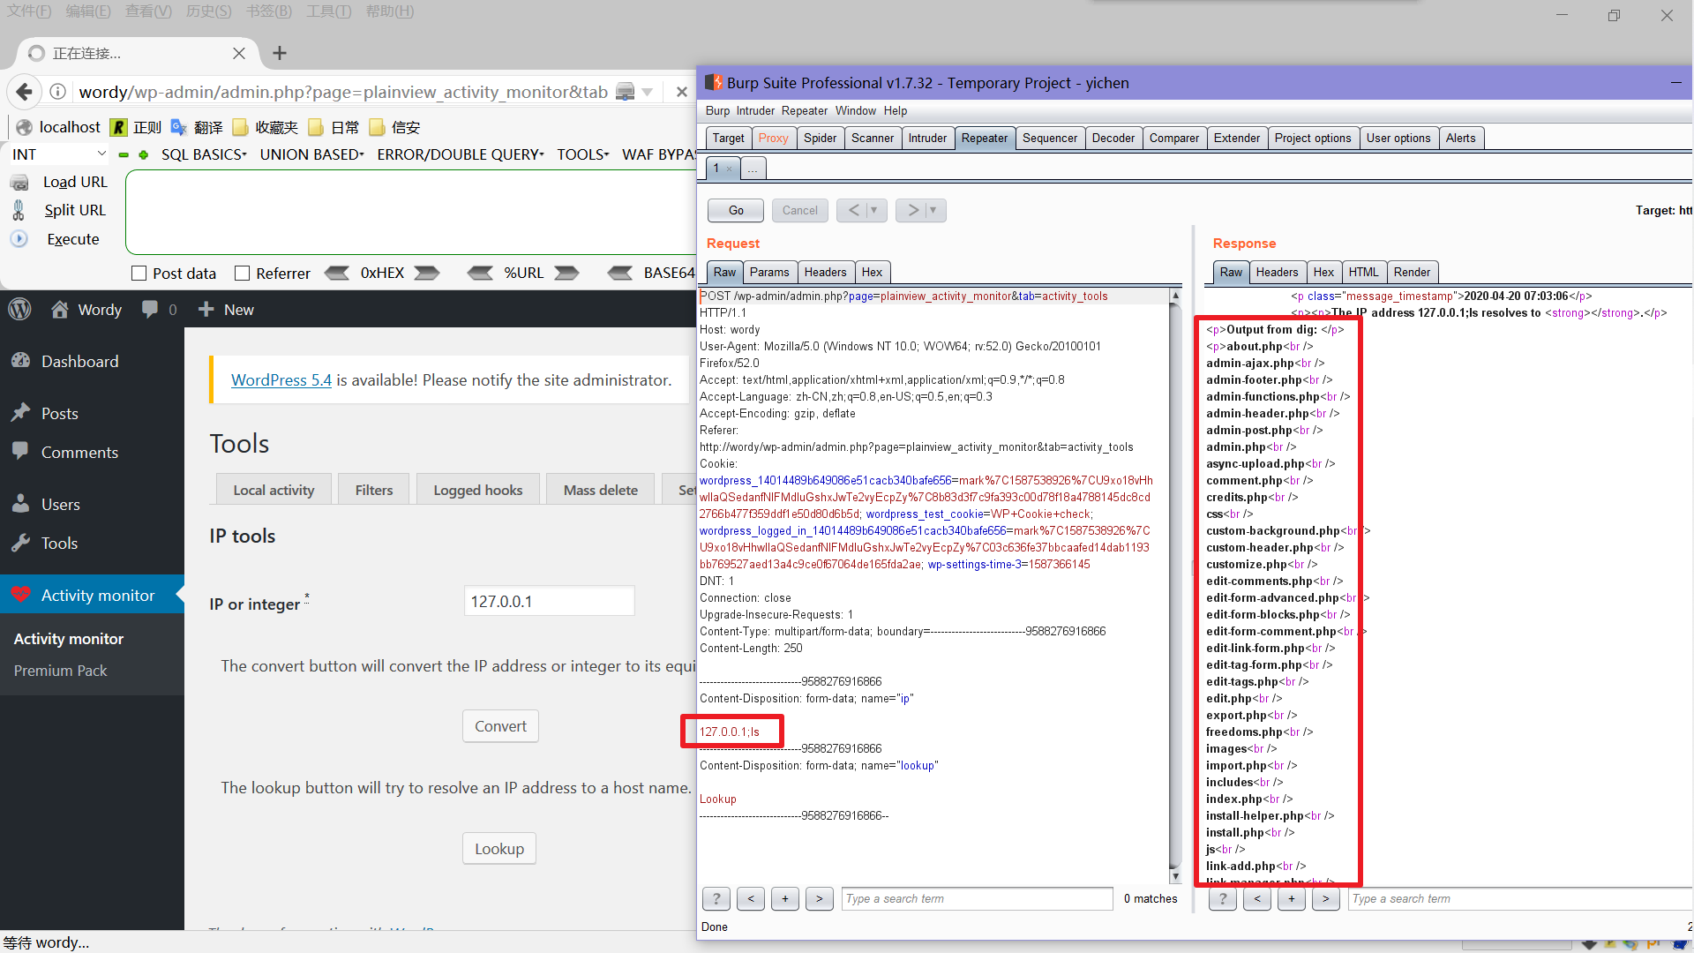1694x953 pixels.
Task: Expand the HackBar TOOLS menu
Action: [x=583, y=154]
